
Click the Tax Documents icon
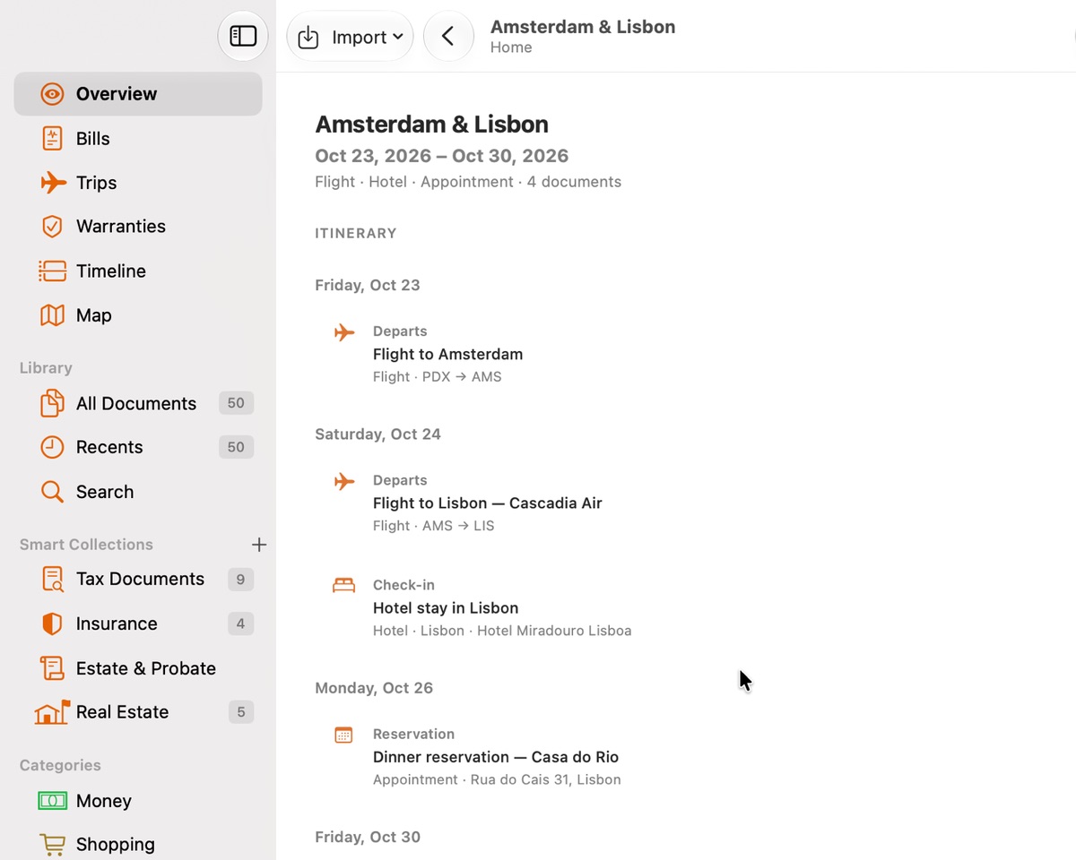click(x=53, y=580)
